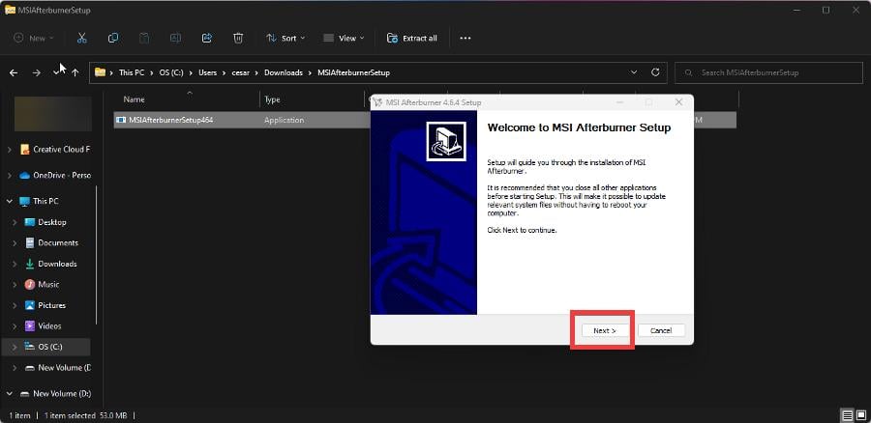Refresh the folder view

(655, 72)
